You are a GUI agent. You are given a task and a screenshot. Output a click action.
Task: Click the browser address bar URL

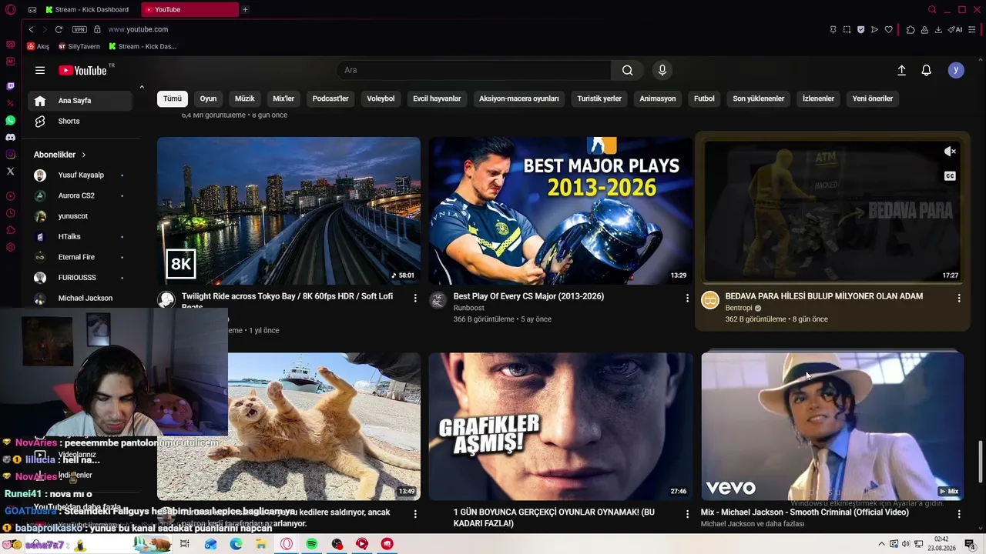tap(138, 29)
